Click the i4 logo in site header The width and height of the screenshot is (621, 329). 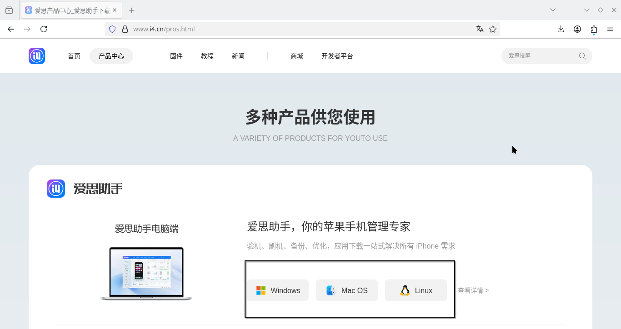[x=37, y=56]
